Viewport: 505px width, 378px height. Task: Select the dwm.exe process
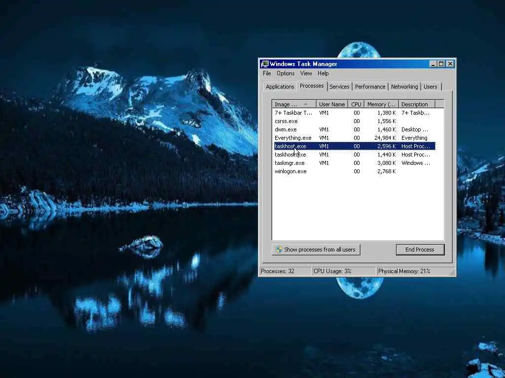(x=355, y=129)
